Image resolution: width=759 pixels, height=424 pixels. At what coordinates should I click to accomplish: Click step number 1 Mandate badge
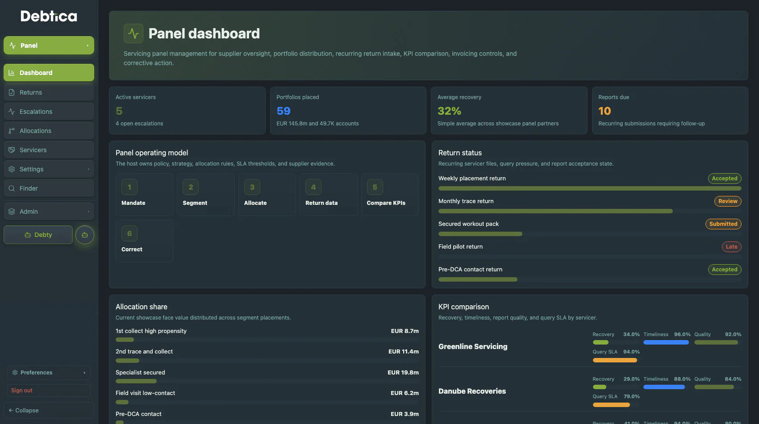click(129, 187)
